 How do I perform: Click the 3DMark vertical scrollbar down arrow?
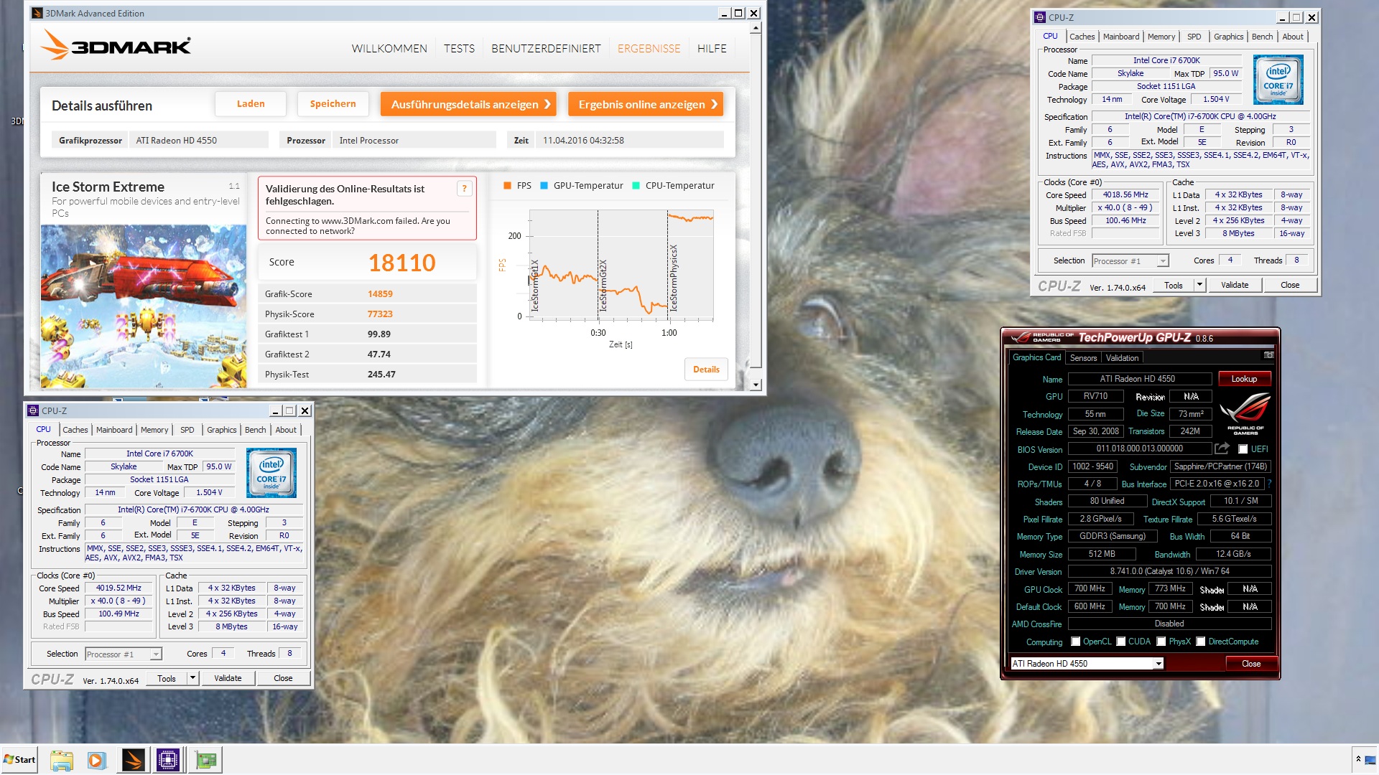pos(755,385)
